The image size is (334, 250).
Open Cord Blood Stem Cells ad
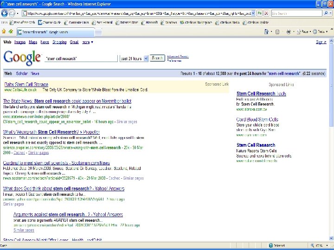pos(257,119)
